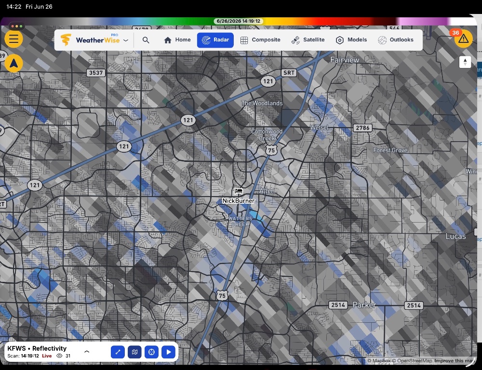Viewport: 482px width, 370px height.
Task: Expand the KFWS Reflectivity panel chevron
Action: pyautogui.click(x=87, y=352)
